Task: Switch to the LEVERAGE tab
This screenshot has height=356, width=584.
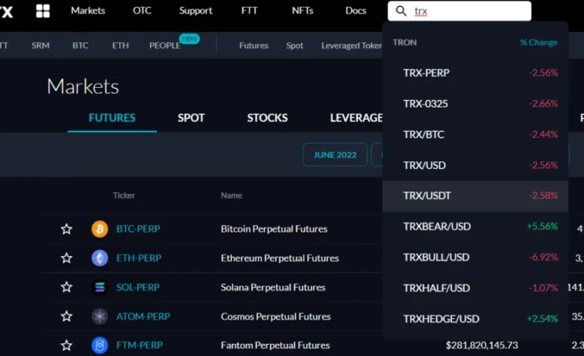Action: 356,118
